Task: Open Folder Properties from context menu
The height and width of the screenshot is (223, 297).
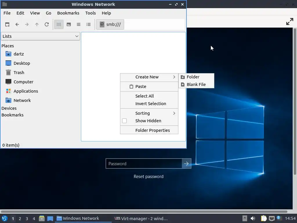Action: (149, 130)
